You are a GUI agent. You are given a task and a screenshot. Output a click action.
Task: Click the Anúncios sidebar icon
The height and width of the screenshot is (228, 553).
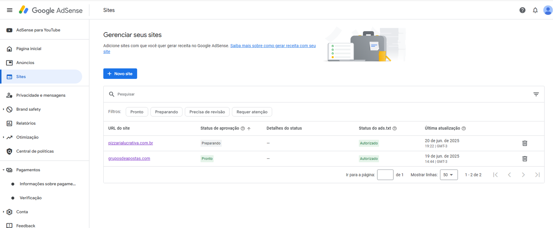(x=9, y=63)
